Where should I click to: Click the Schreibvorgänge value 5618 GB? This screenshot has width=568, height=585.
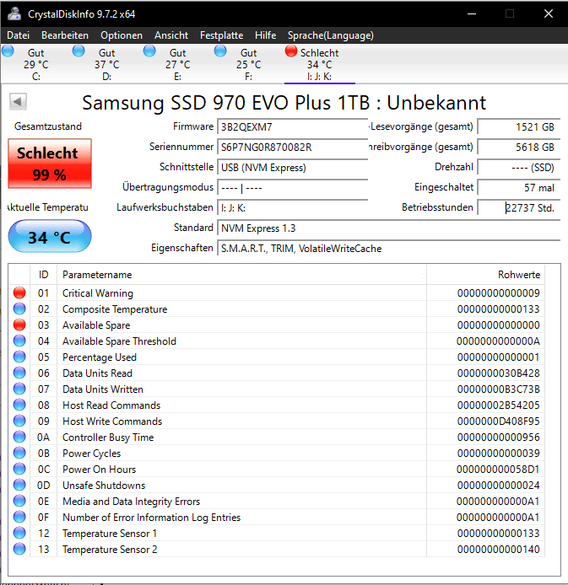(519, 147)
